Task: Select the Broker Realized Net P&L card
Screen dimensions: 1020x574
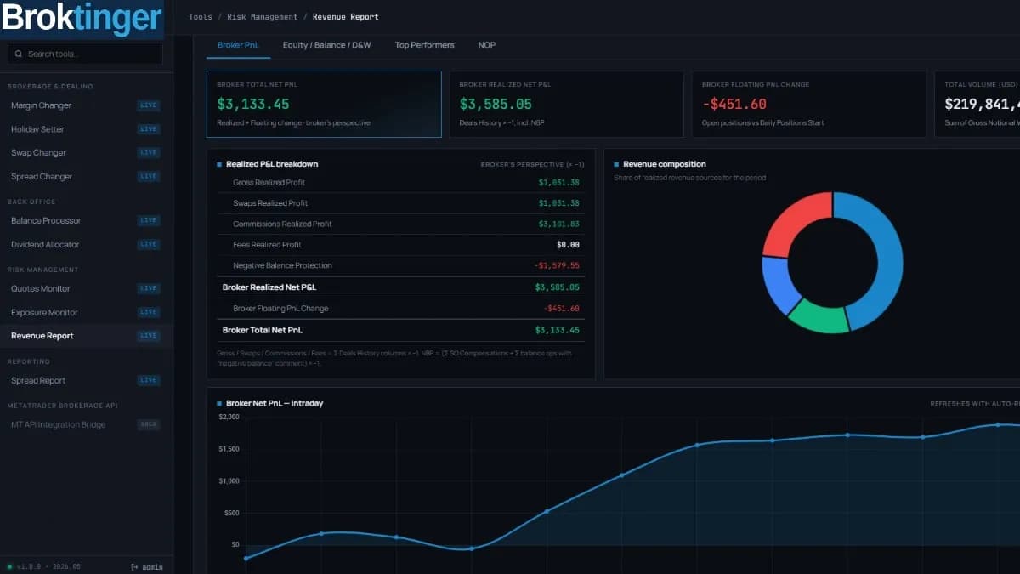Action: pos(566,104)
